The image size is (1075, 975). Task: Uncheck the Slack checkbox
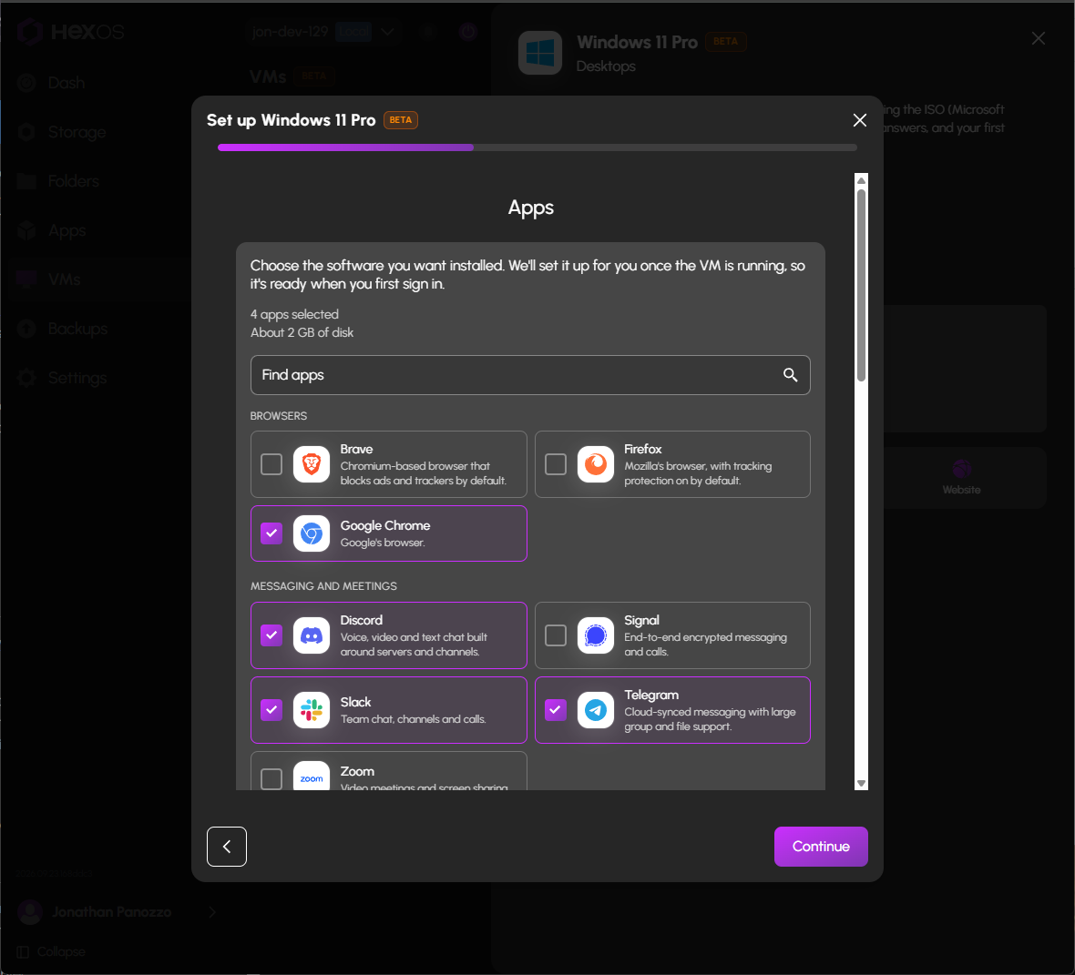271,710
